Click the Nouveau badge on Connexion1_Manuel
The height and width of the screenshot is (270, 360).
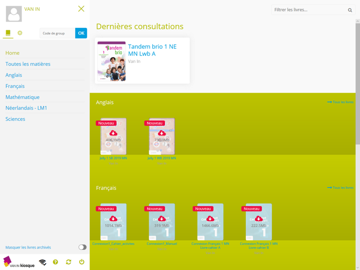pos(154,209)
